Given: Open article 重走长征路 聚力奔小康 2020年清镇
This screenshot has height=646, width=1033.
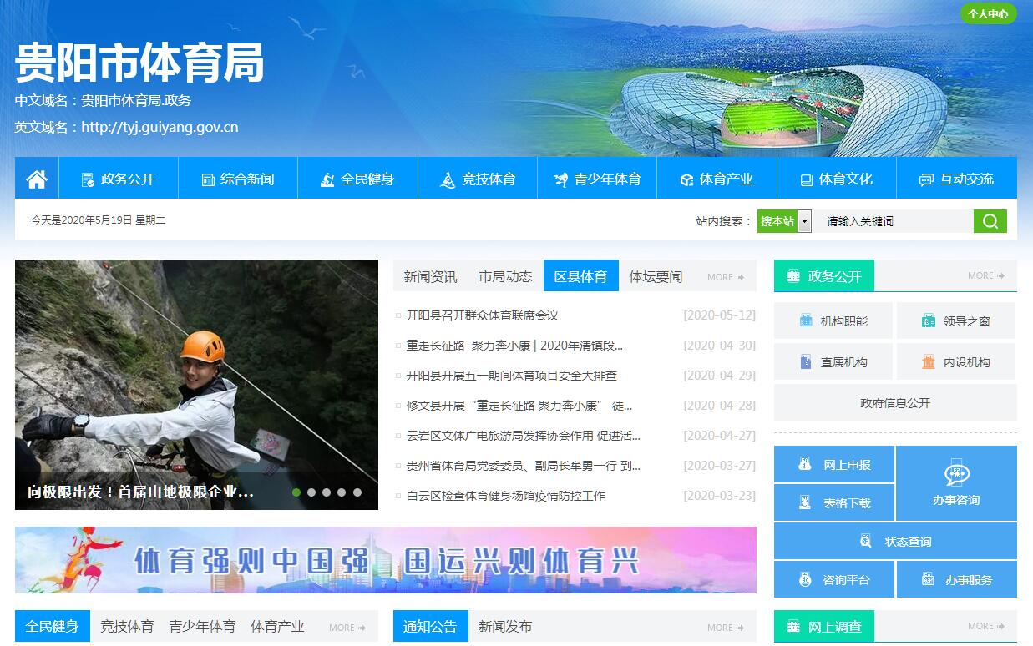Looking at the screenshot, I should tap(514, 346).
